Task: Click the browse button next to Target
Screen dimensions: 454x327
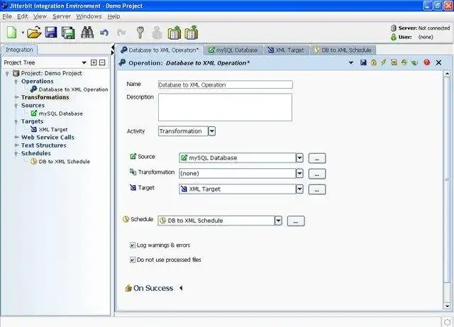Action: 317,189
